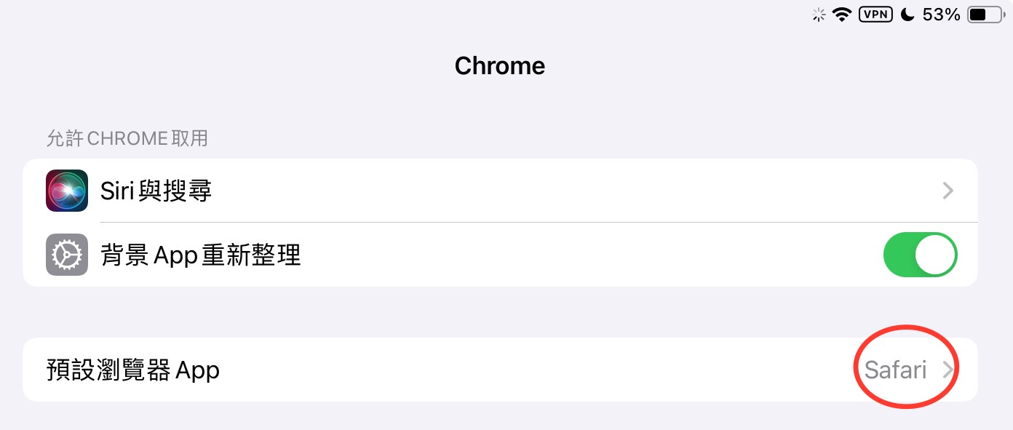Image resolution: width=1013 pixels, height=430 pixels.
Task: Toggle the 背景App重新整理 switch off
Action: pyautogui.click(x=920, y=255)
